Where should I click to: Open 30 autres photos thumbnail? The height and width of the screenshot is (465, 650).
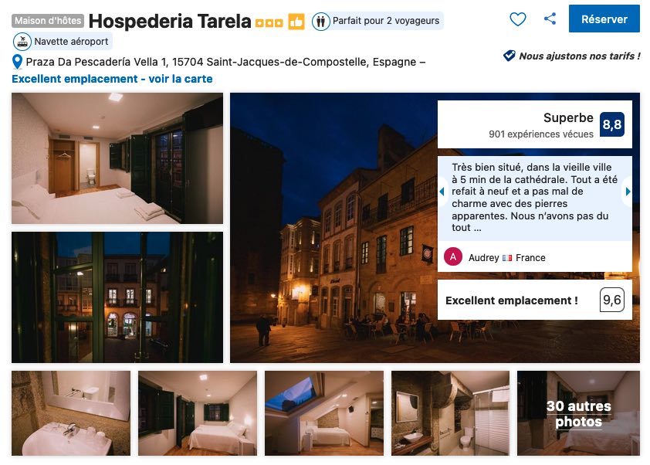tap(578, 413)
